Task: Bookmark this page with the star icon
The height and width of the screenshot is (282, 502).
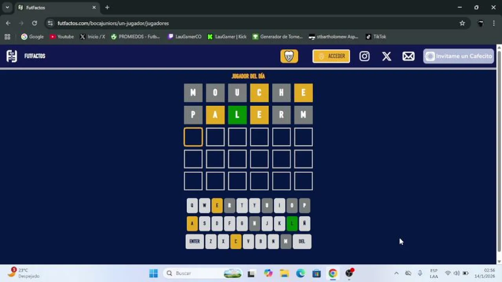Action: pyautogui.click(x=462, y=23)
